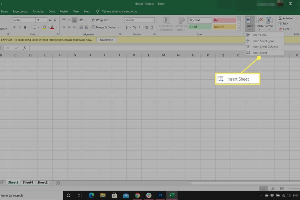This screenshot has width=300, height=200.
Task: Align text right
Action: click(74, 27)
